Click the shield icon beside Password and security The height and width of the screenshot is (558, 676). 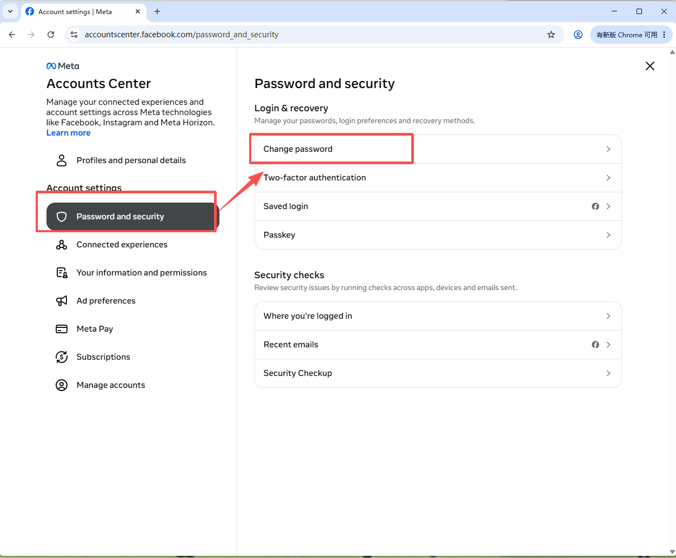pos(62,217)
